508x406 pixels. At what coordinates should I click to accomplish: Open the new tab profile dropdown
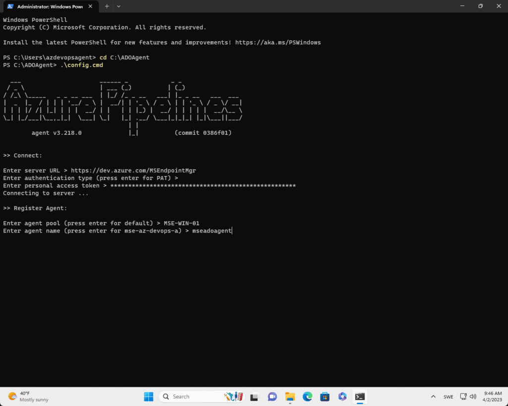119,6
